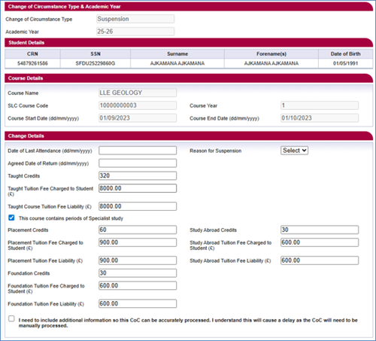Select the Placement Credits field
This screenshot has height=341, width=376.
tap(138, 230)
